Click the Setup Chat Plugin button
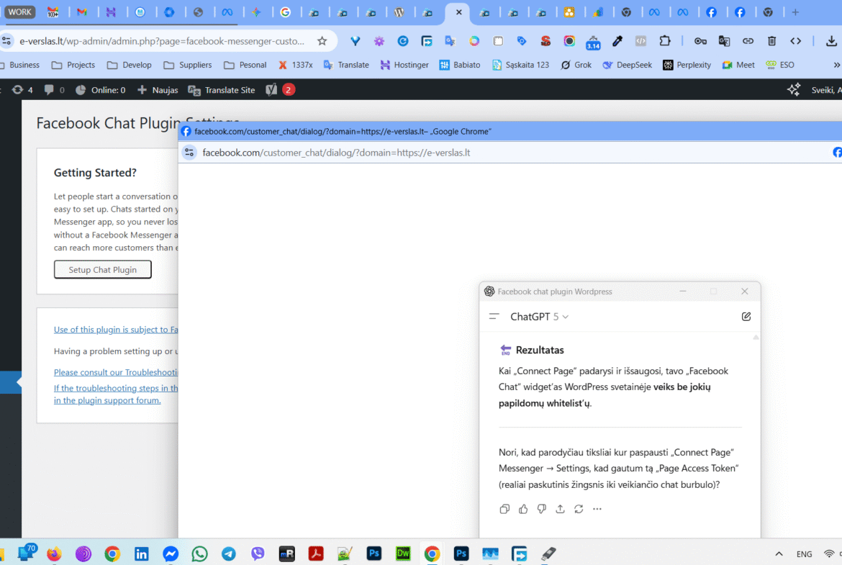 [102, 270]
